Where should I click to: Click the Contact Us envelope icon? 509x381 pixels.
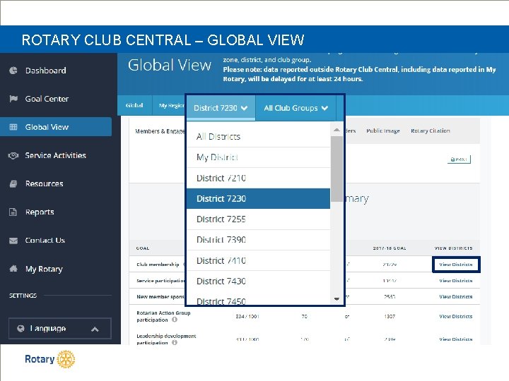13,241
